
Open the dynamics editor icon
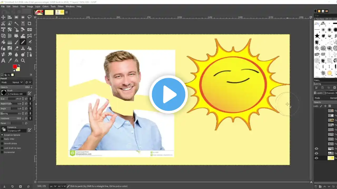pos(29,130)
